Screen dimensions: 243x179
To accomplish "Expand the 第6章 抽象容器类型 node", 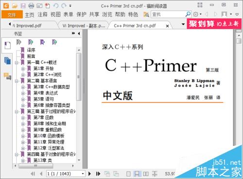I will click(x=23, y=106).
